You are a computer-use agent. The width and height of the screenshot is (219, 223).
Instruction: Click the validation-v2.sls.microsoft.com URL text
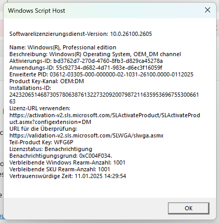pos(87,135)
